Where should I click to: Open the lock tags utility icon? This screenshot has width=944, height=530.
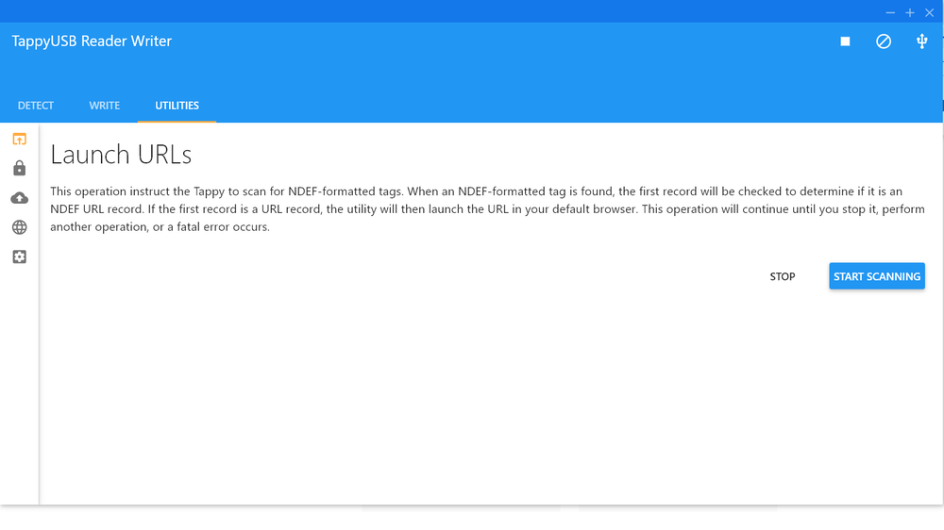[x=19, y=168]
